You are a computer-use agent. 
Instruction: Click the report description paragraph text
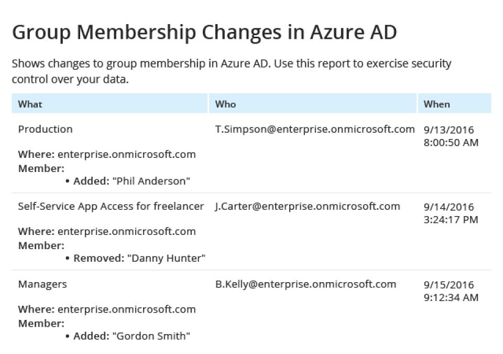click(231, 71)
